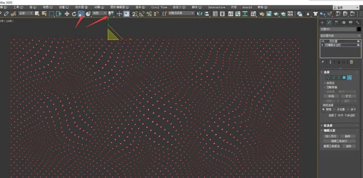Click the Render Production teapot

[x=276, y=14]
